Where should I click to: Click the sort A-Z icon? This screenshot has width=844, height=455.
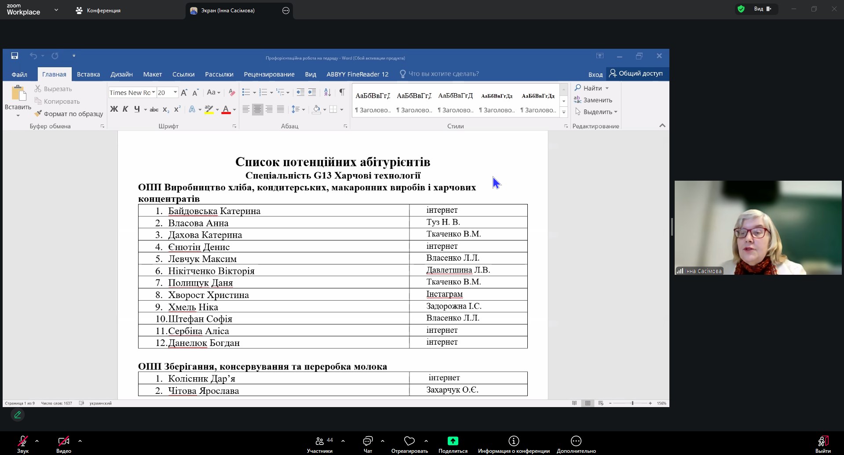tap(327, 92)
